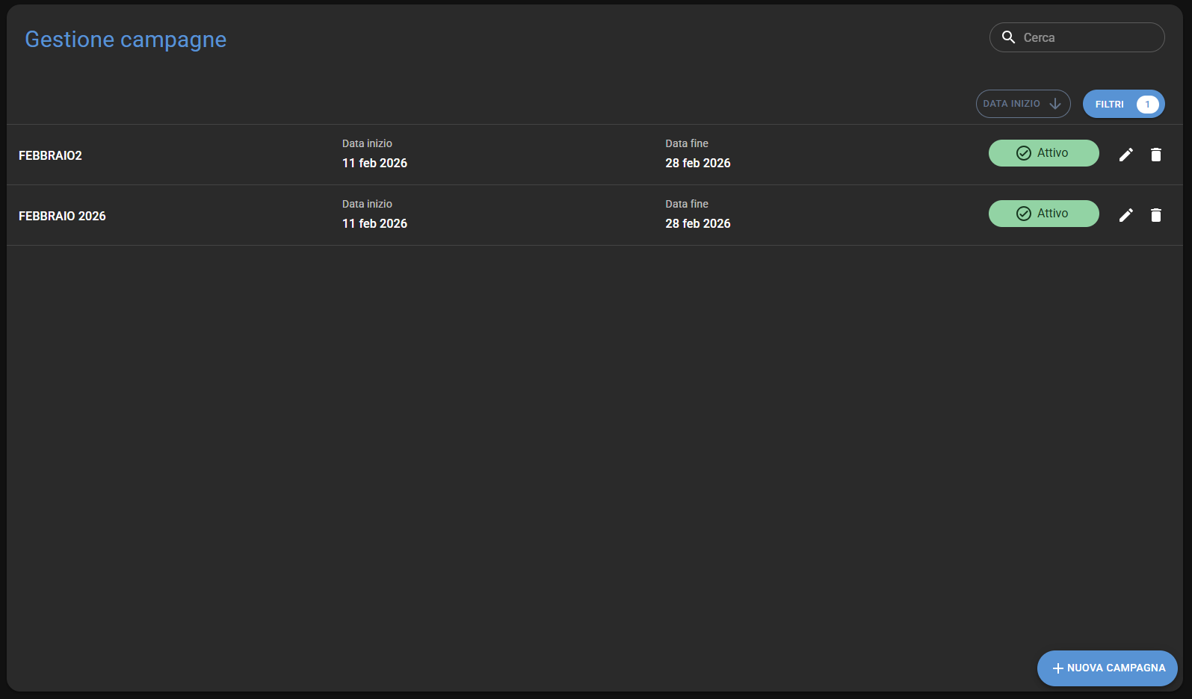This screenshot has width=1192, height=699.
Task: Select the FEBBRAIO2 campaign name
Action: 50,155
